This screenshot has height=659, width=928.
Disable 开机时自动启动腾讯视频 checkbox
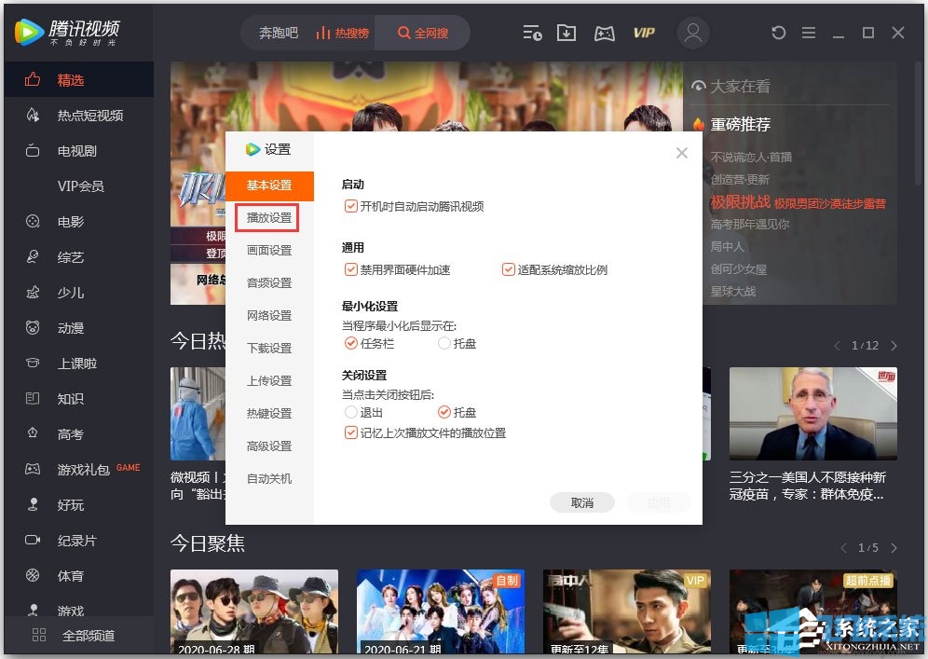pyautogui.click(x=348, y=208)
